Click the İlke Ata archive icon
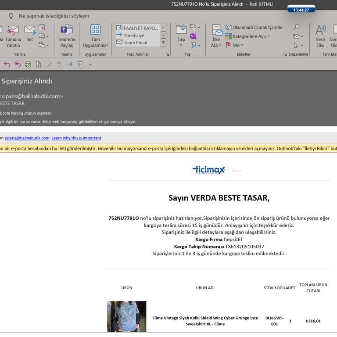Image resolution: width=337 pixels, height=337 pixels. coord(217,30)
